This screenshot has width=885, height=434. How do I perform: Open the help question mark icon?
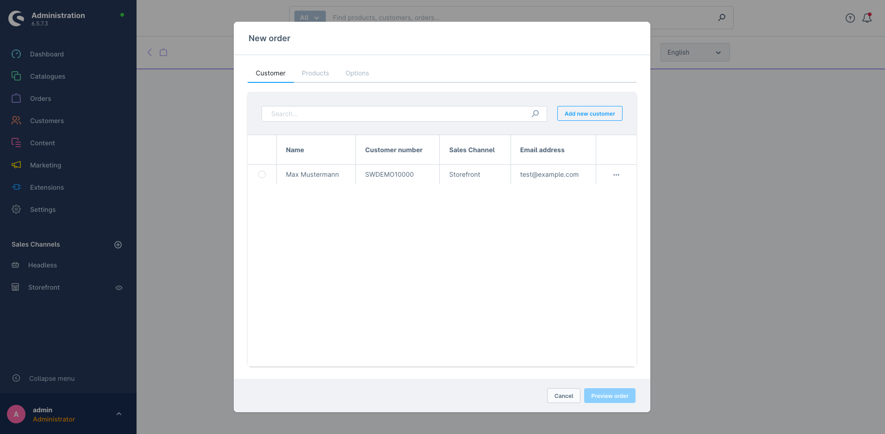(x=850, y=18)
